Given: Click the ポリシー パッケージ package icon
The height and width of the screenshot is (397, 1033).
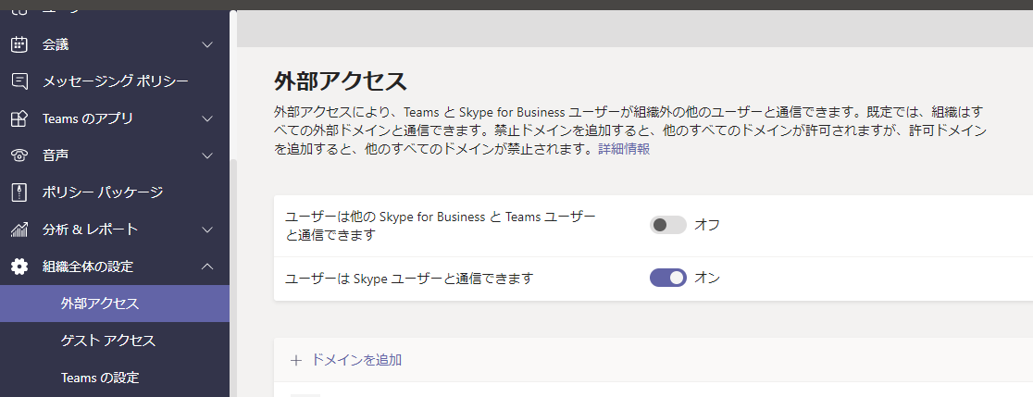Looking at the screenshot, I should point(19,192).
